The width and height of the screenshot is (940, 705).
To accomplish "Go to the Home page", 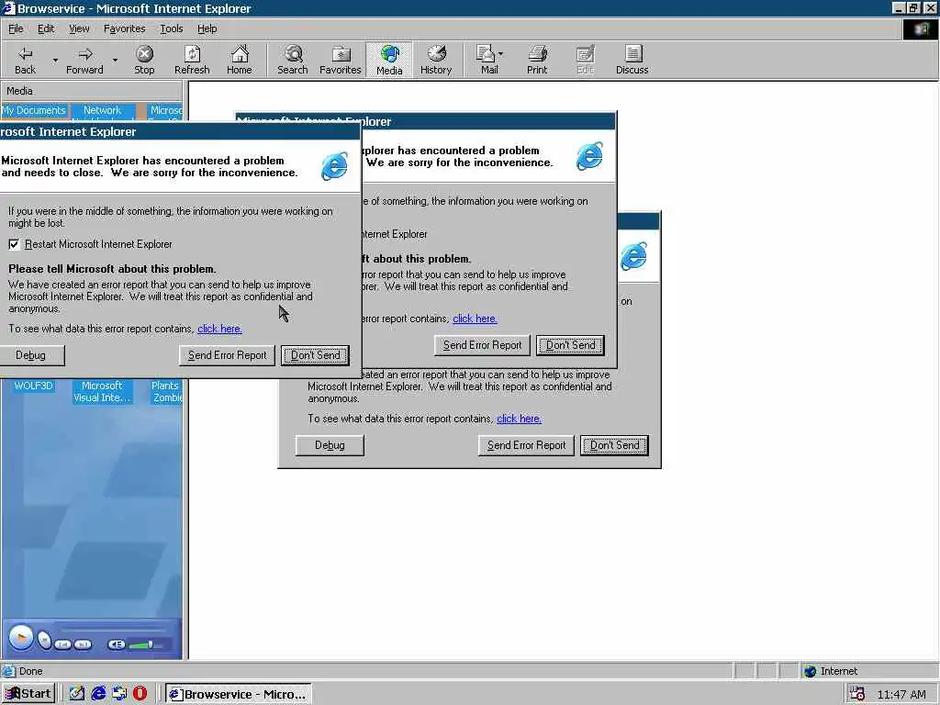I will (x=240, y=60).
